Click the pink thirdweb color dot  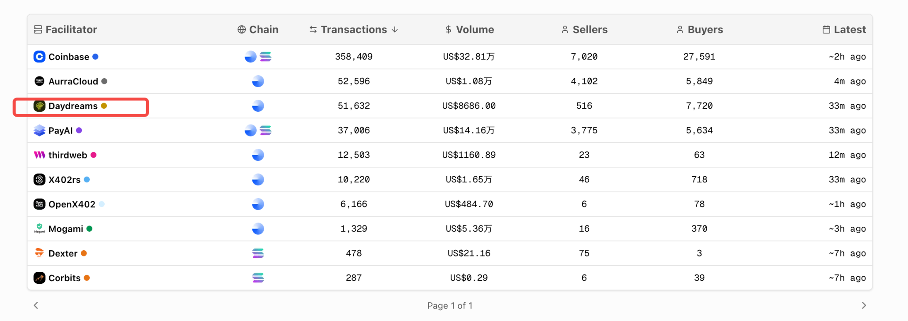[94, 155]
